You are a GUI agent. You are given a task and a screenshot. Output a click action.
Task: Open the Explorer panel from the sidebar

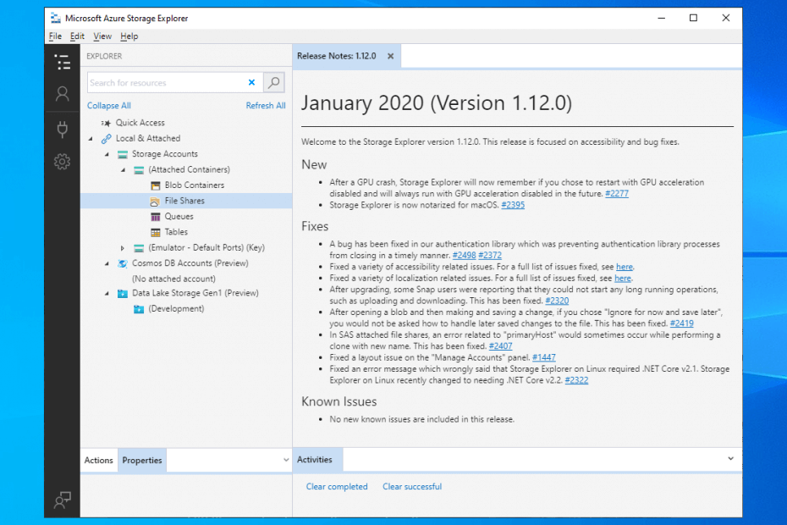pos(62,63)
